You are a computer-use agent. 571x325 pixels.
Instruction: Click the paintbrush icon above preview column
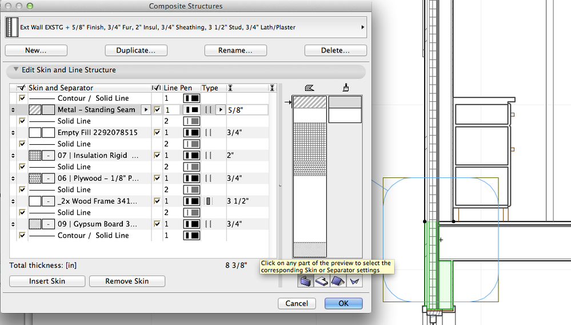345,88
